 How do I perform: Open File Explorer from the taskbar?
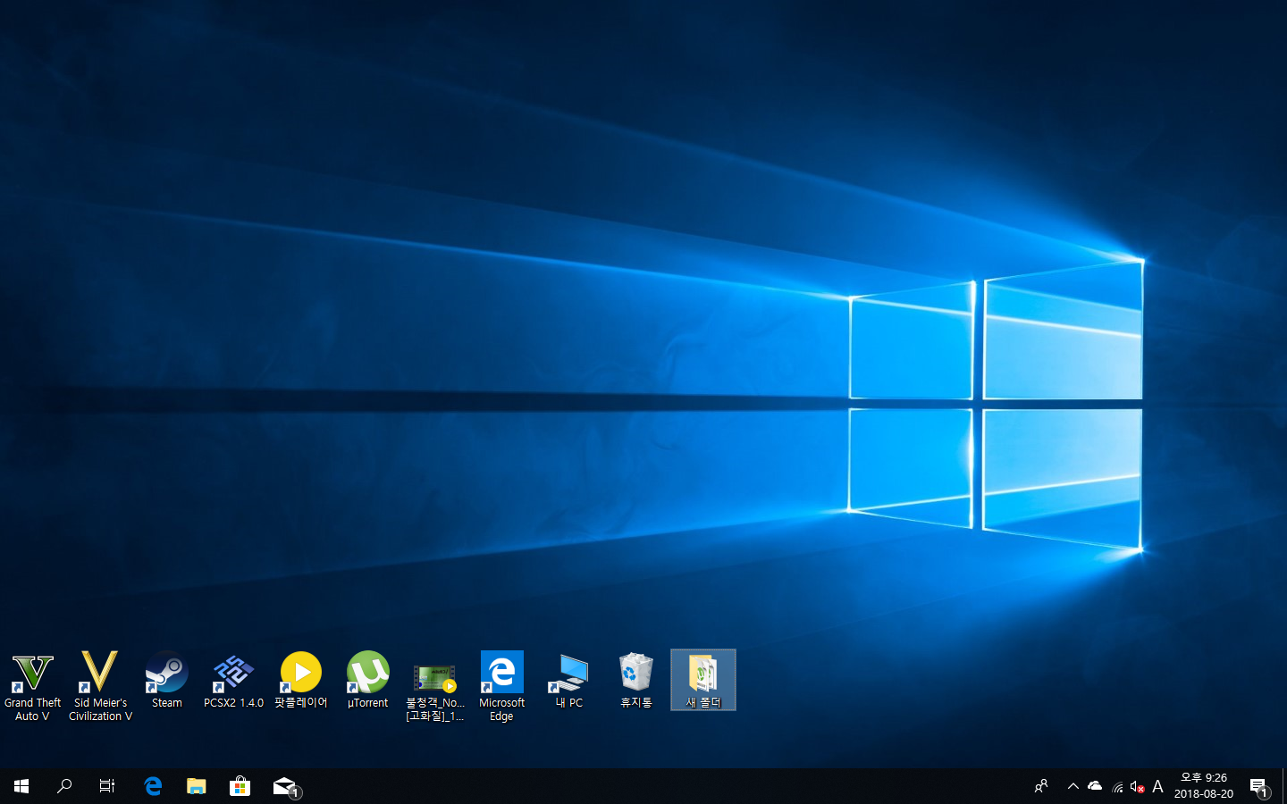point(196,786)
